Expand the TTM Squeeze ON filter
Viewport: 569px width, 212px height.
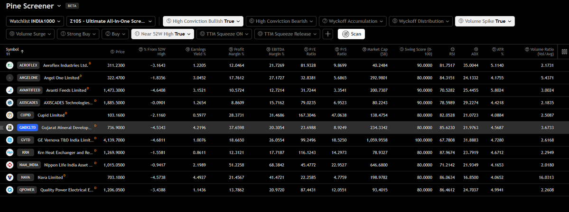coord(224,34)
